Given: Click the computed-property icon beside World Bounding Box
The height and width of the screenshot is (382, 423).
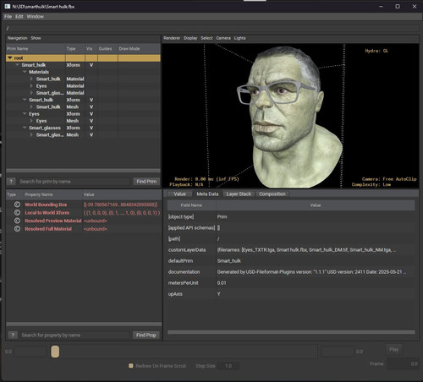Looking at the screenshot, I should [x=17, y=205].
